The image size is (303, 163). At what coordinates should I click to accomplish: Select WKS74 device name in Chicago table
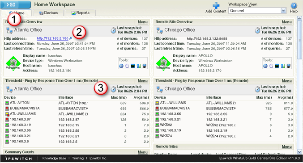tap(166, 136)
